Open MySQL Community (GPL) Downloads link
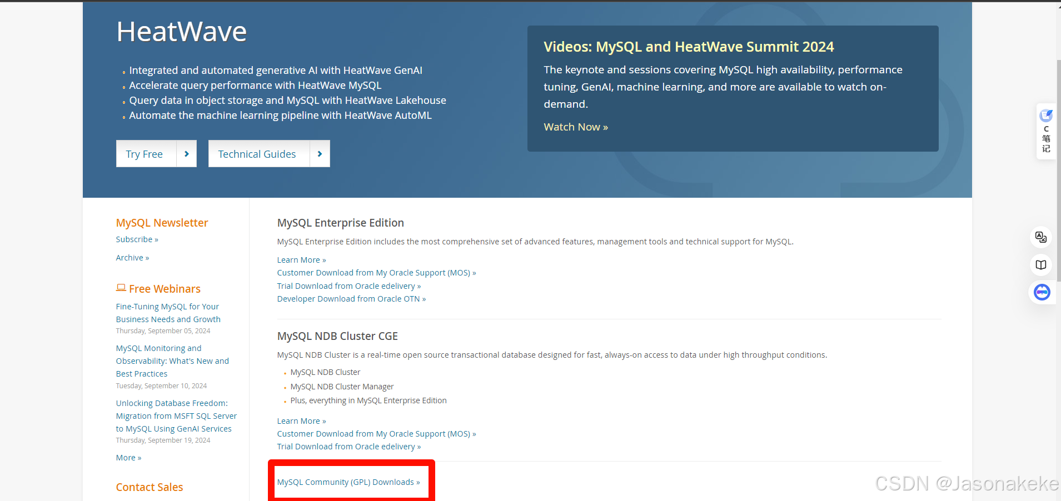The width and height of the screenshot is (1061, 501). pyautogui.click(x=348, y=482)
